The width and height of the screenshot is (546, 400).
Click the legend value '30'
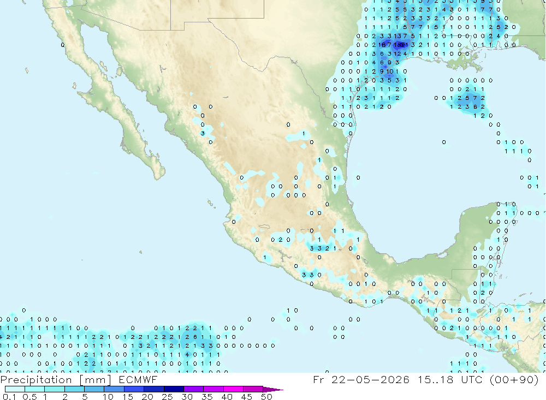tap(187, 397)
